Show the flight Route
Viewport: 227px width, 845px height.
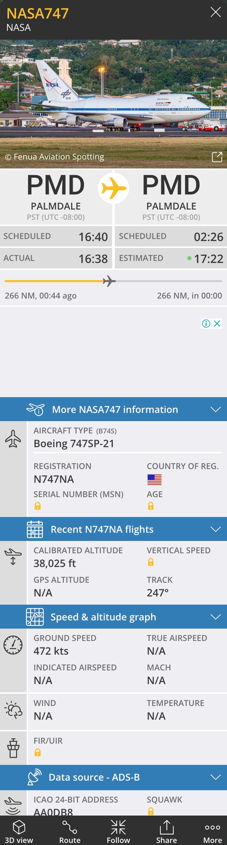click(x=70, y=831)
